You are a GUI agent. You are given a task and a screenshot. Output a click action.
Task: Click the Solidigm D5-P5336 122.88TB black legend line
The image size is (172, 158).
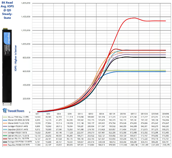point(5,142)
